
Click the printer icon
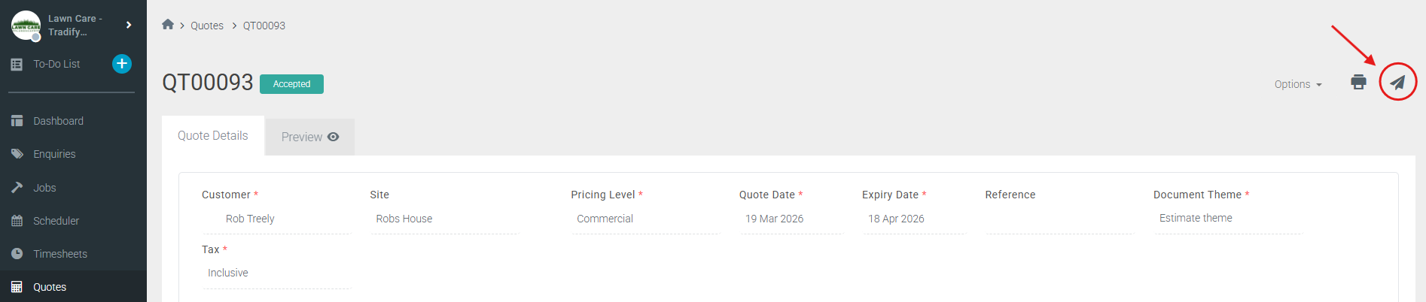1358,82
